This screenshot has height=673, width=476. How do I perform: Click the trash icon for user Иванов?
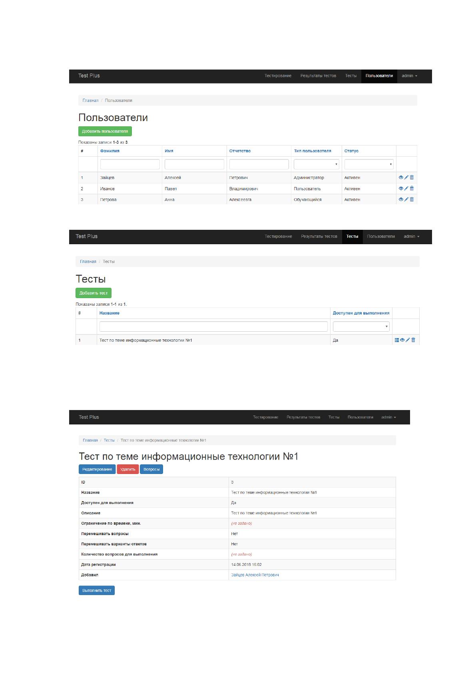tap(412, 188)
